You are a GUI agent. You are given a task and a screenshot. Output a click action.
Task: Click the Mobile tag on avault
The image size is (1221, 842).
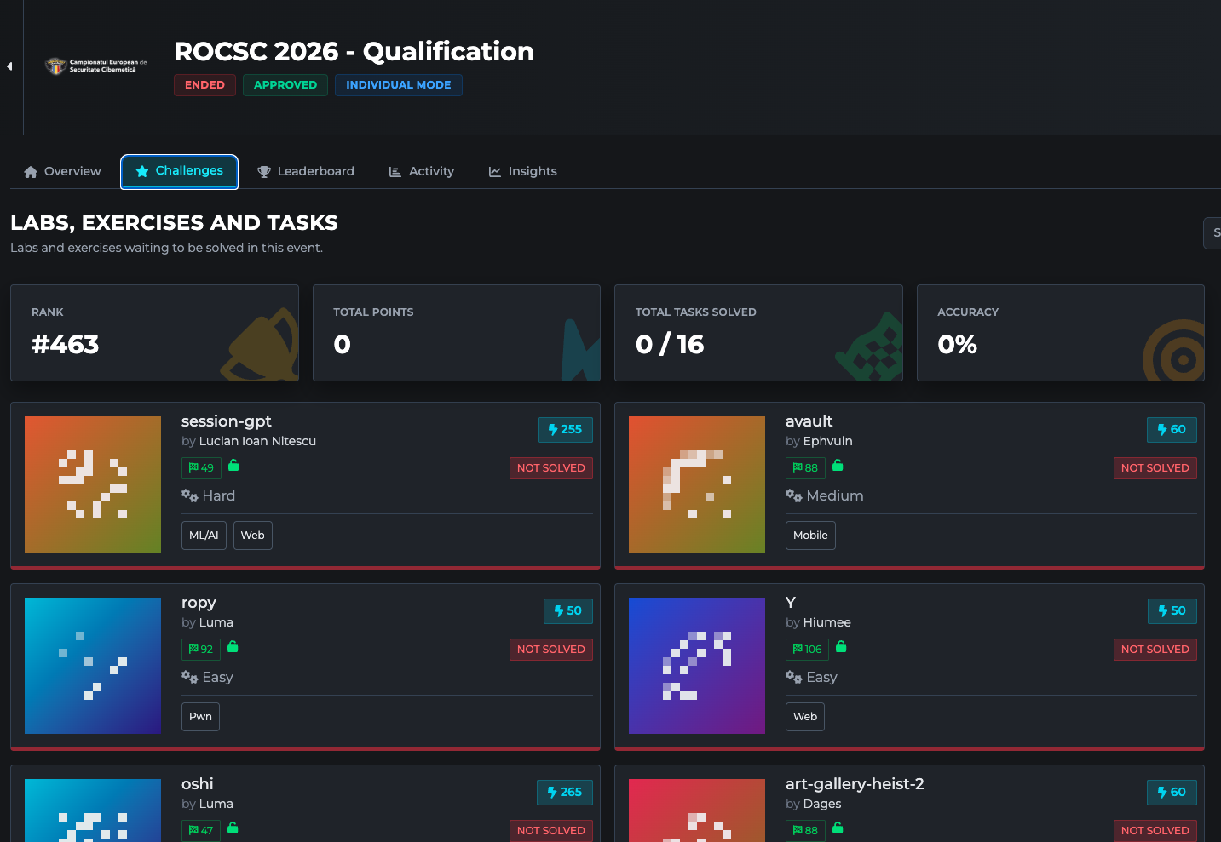(810, 536)
